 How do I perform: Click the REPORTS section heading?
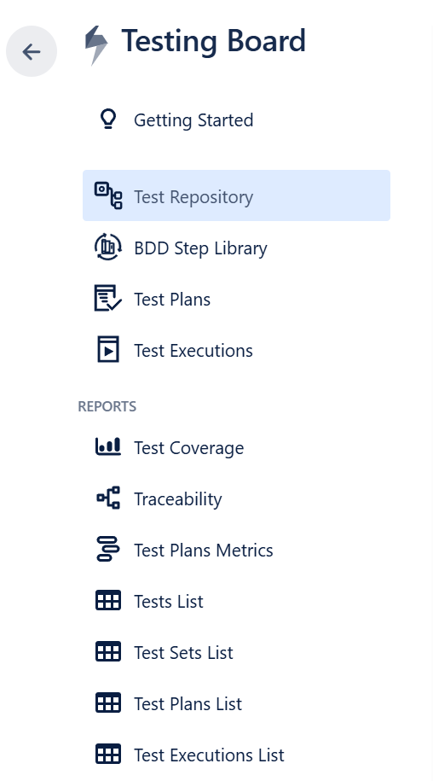(x=107, y=406)
